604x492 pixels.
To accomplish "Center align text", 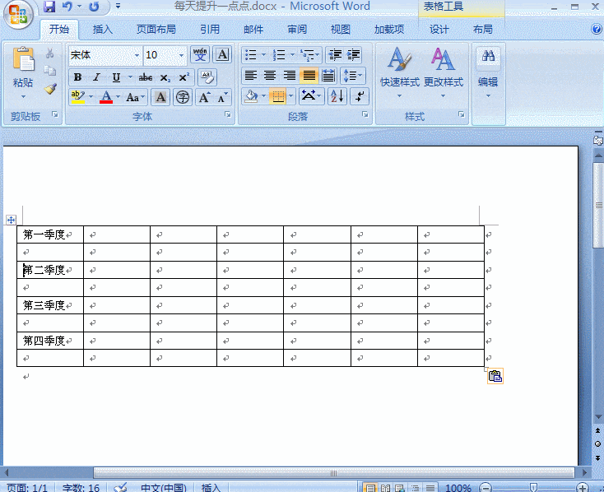I will (x=270, y=76).
